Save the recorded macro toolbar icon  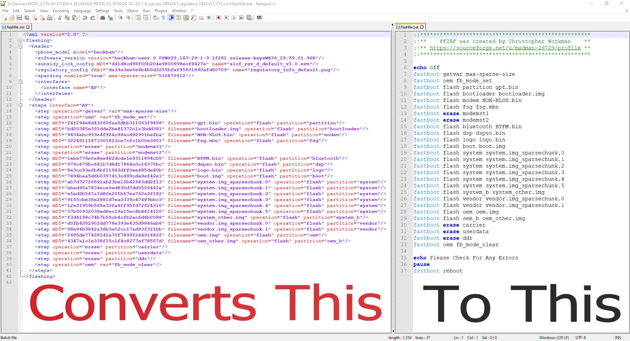click(249, 18)
